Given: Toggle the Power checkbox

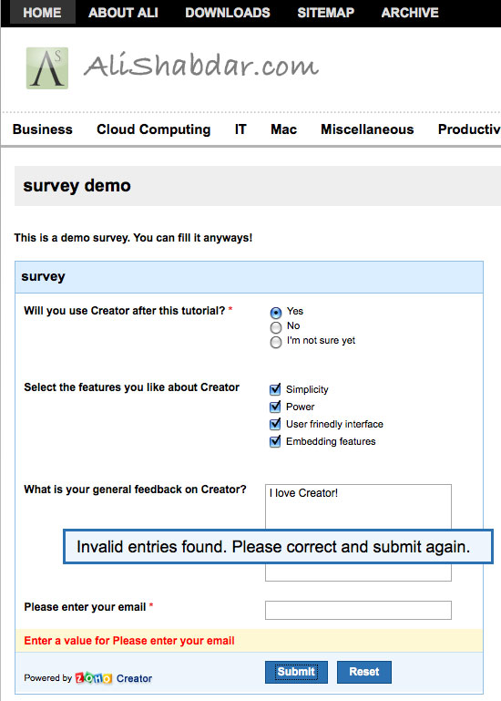Looking at the screenshot, I should (x=275, y=407).
